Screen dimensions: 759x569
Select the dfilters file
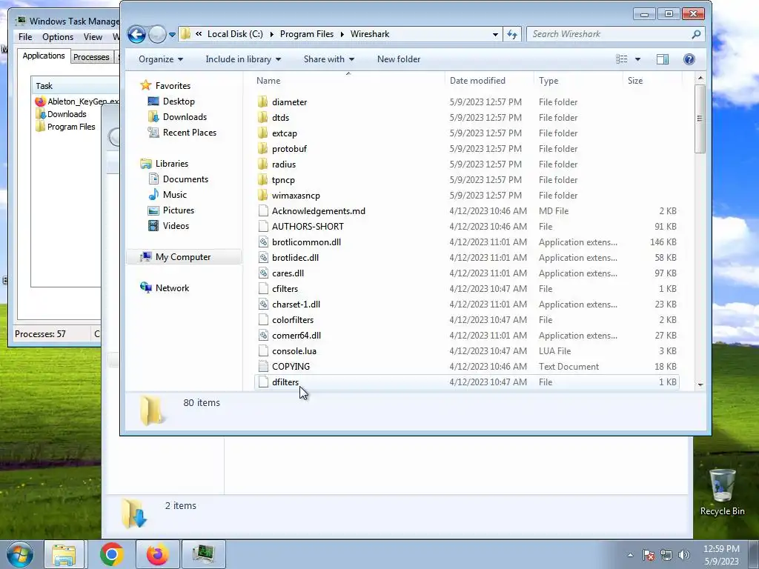click(x=285, y=382)
